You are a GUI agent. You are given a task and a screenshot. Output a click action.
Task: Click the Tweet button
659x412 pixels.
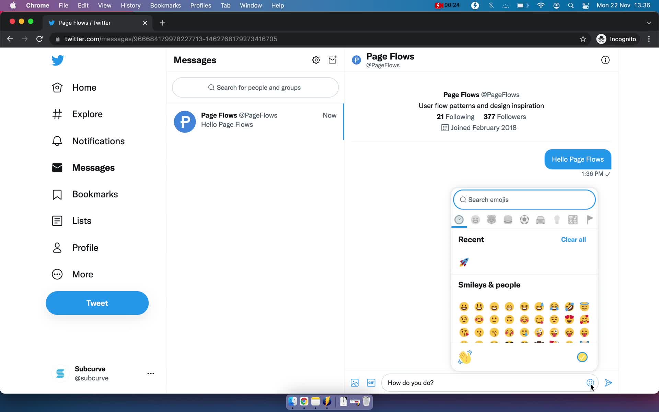pyautogui.click(x=97, y=303)
